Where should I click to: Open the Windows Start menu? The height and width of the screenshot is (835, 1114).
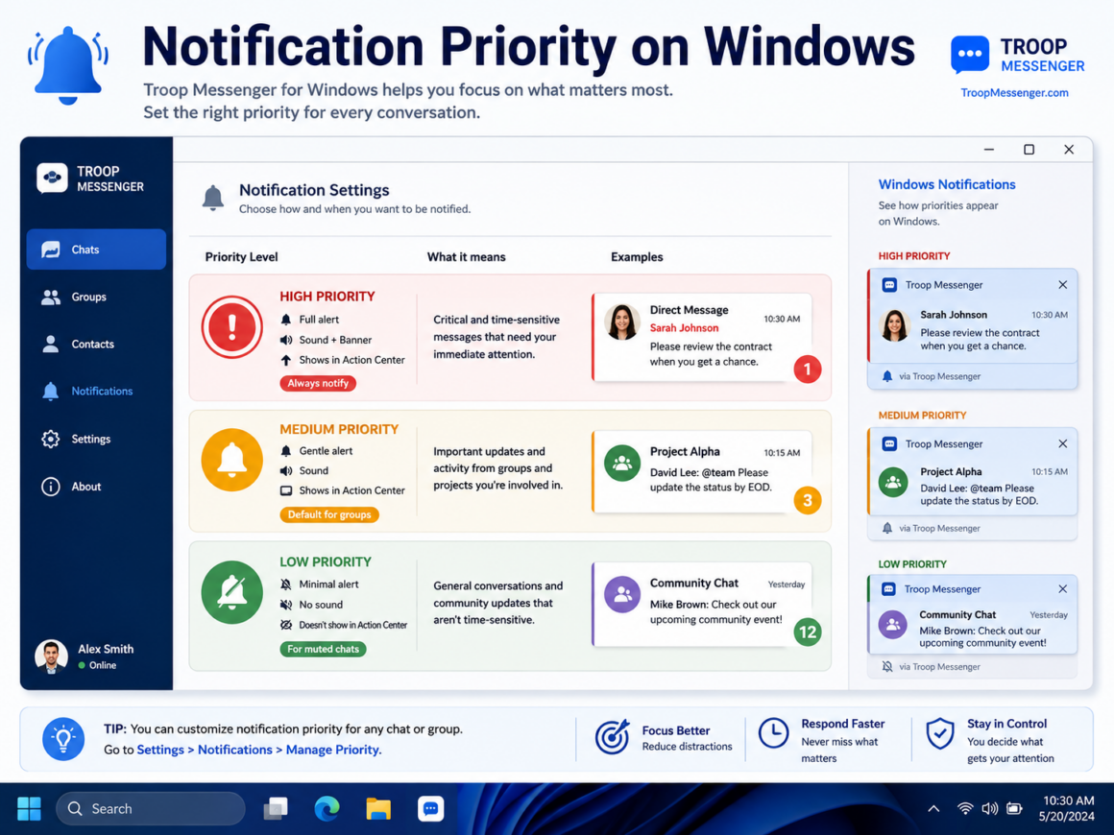tap(29, 809)
